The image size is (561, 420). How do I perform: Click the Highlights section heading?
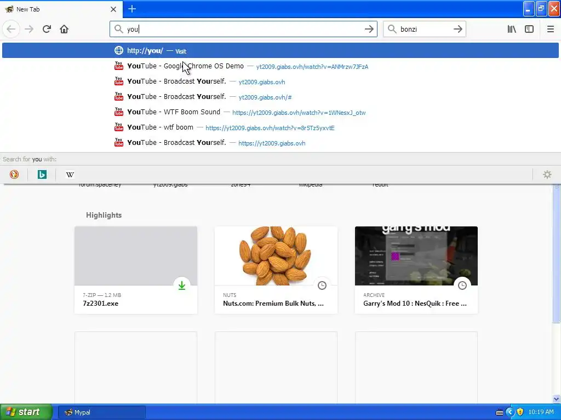tap(104, 215)
